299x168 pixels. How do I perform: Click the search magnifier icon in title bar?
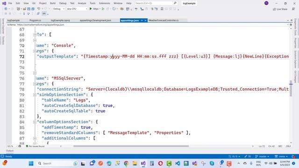click(175, 3)
